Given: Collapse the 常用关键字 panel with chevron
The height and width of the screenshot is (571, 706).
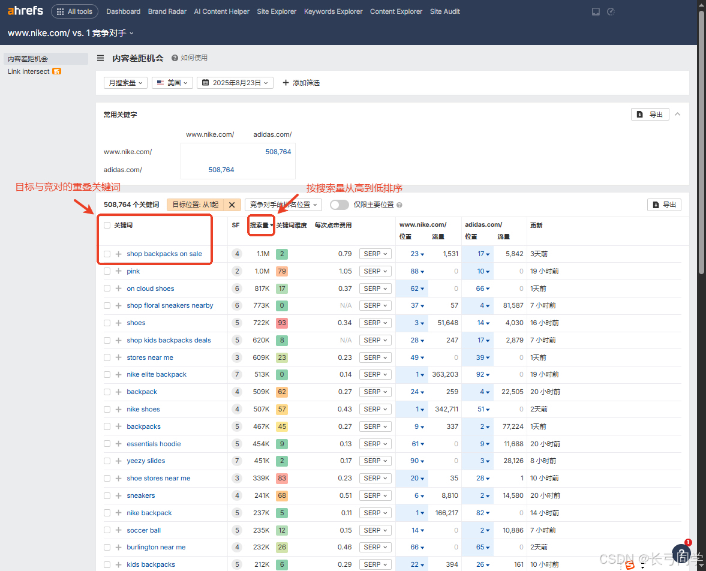Looking at the screenshot, I should (x=678, y=115).
